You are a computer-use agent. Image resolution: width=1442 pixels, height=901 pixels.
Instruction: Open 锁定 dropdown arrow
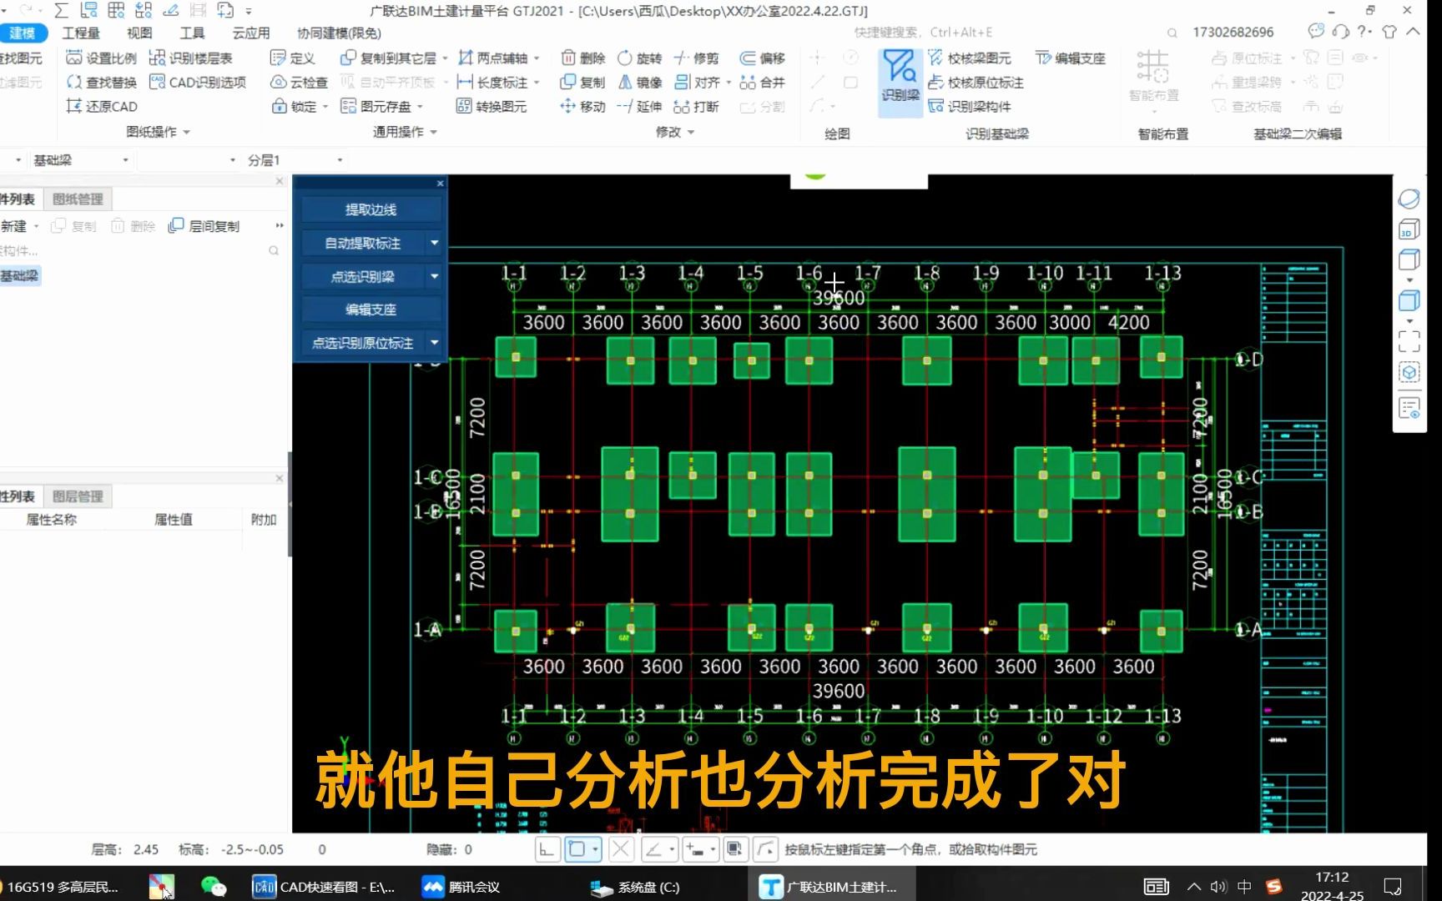point(325,107)
